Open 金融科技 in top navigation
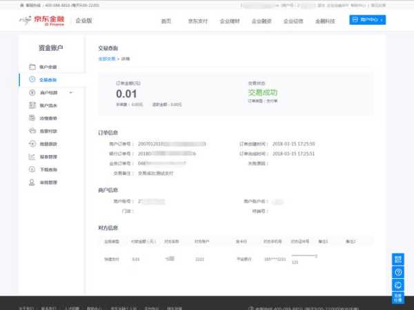 click(x=326, y=21)
